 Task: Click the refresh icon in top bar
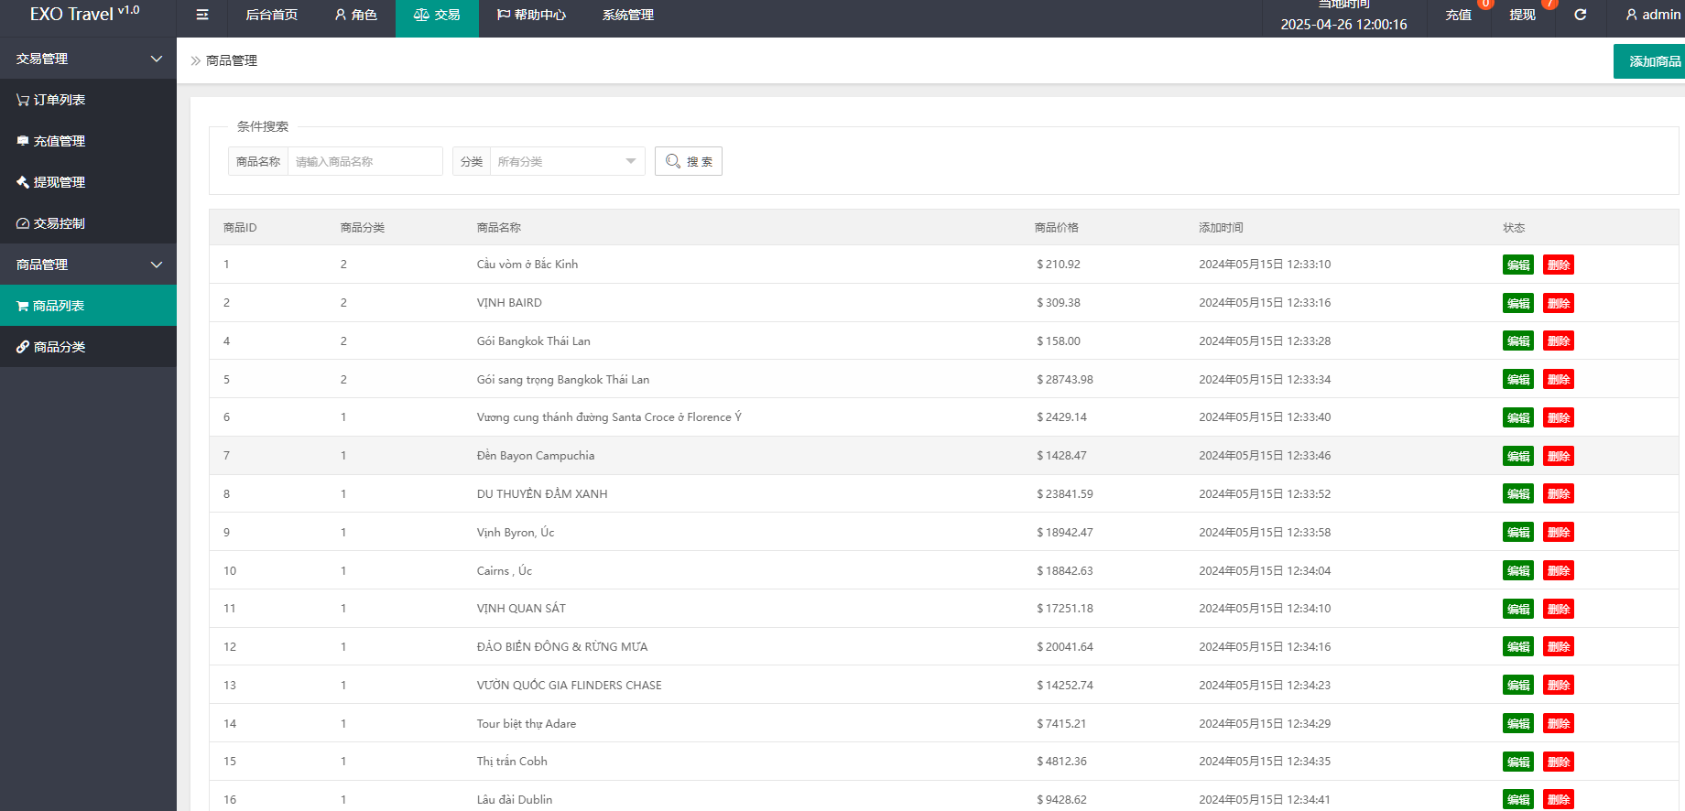(1580, 15)
